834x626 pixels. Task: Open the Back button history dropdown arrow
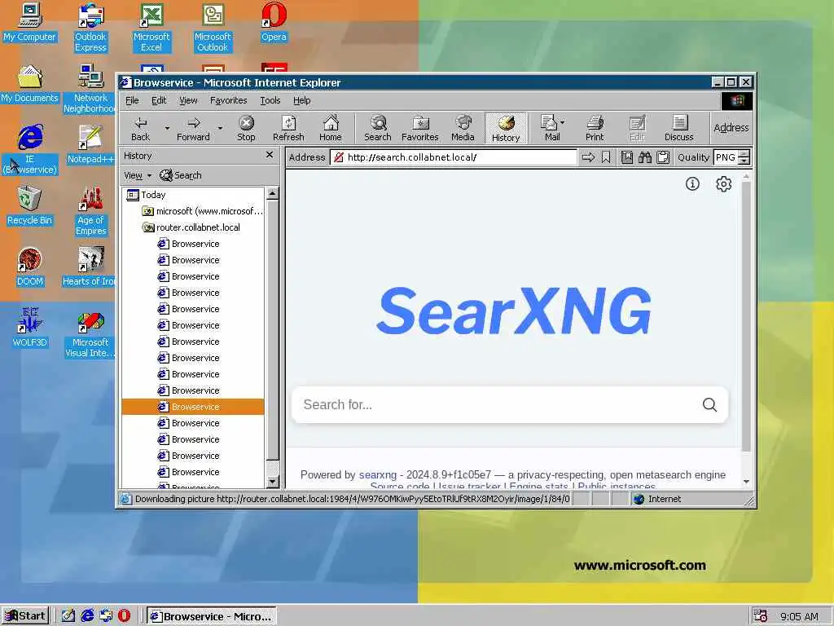167,128
